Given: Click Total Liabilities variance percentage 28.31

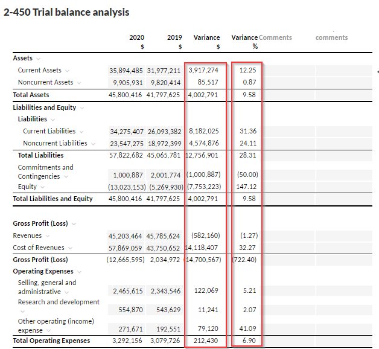Looking at the screenshot, I should tap(248, 155).
